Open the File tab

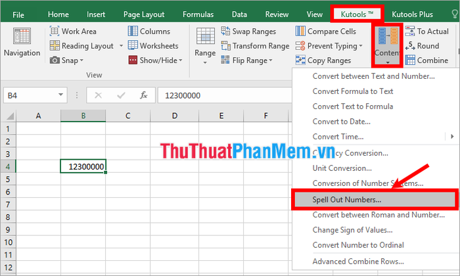coord(18,14)
